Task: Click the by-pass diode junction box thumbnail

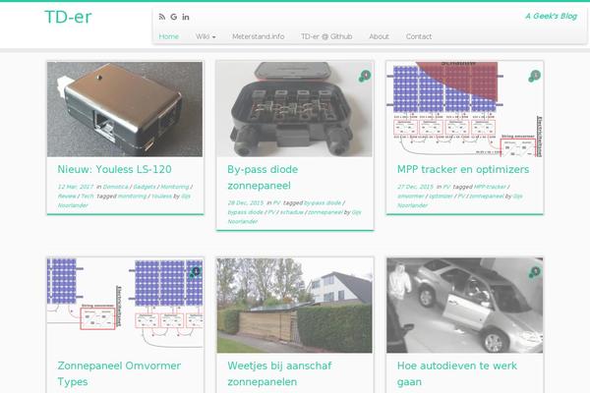Action: click(295, 109)
